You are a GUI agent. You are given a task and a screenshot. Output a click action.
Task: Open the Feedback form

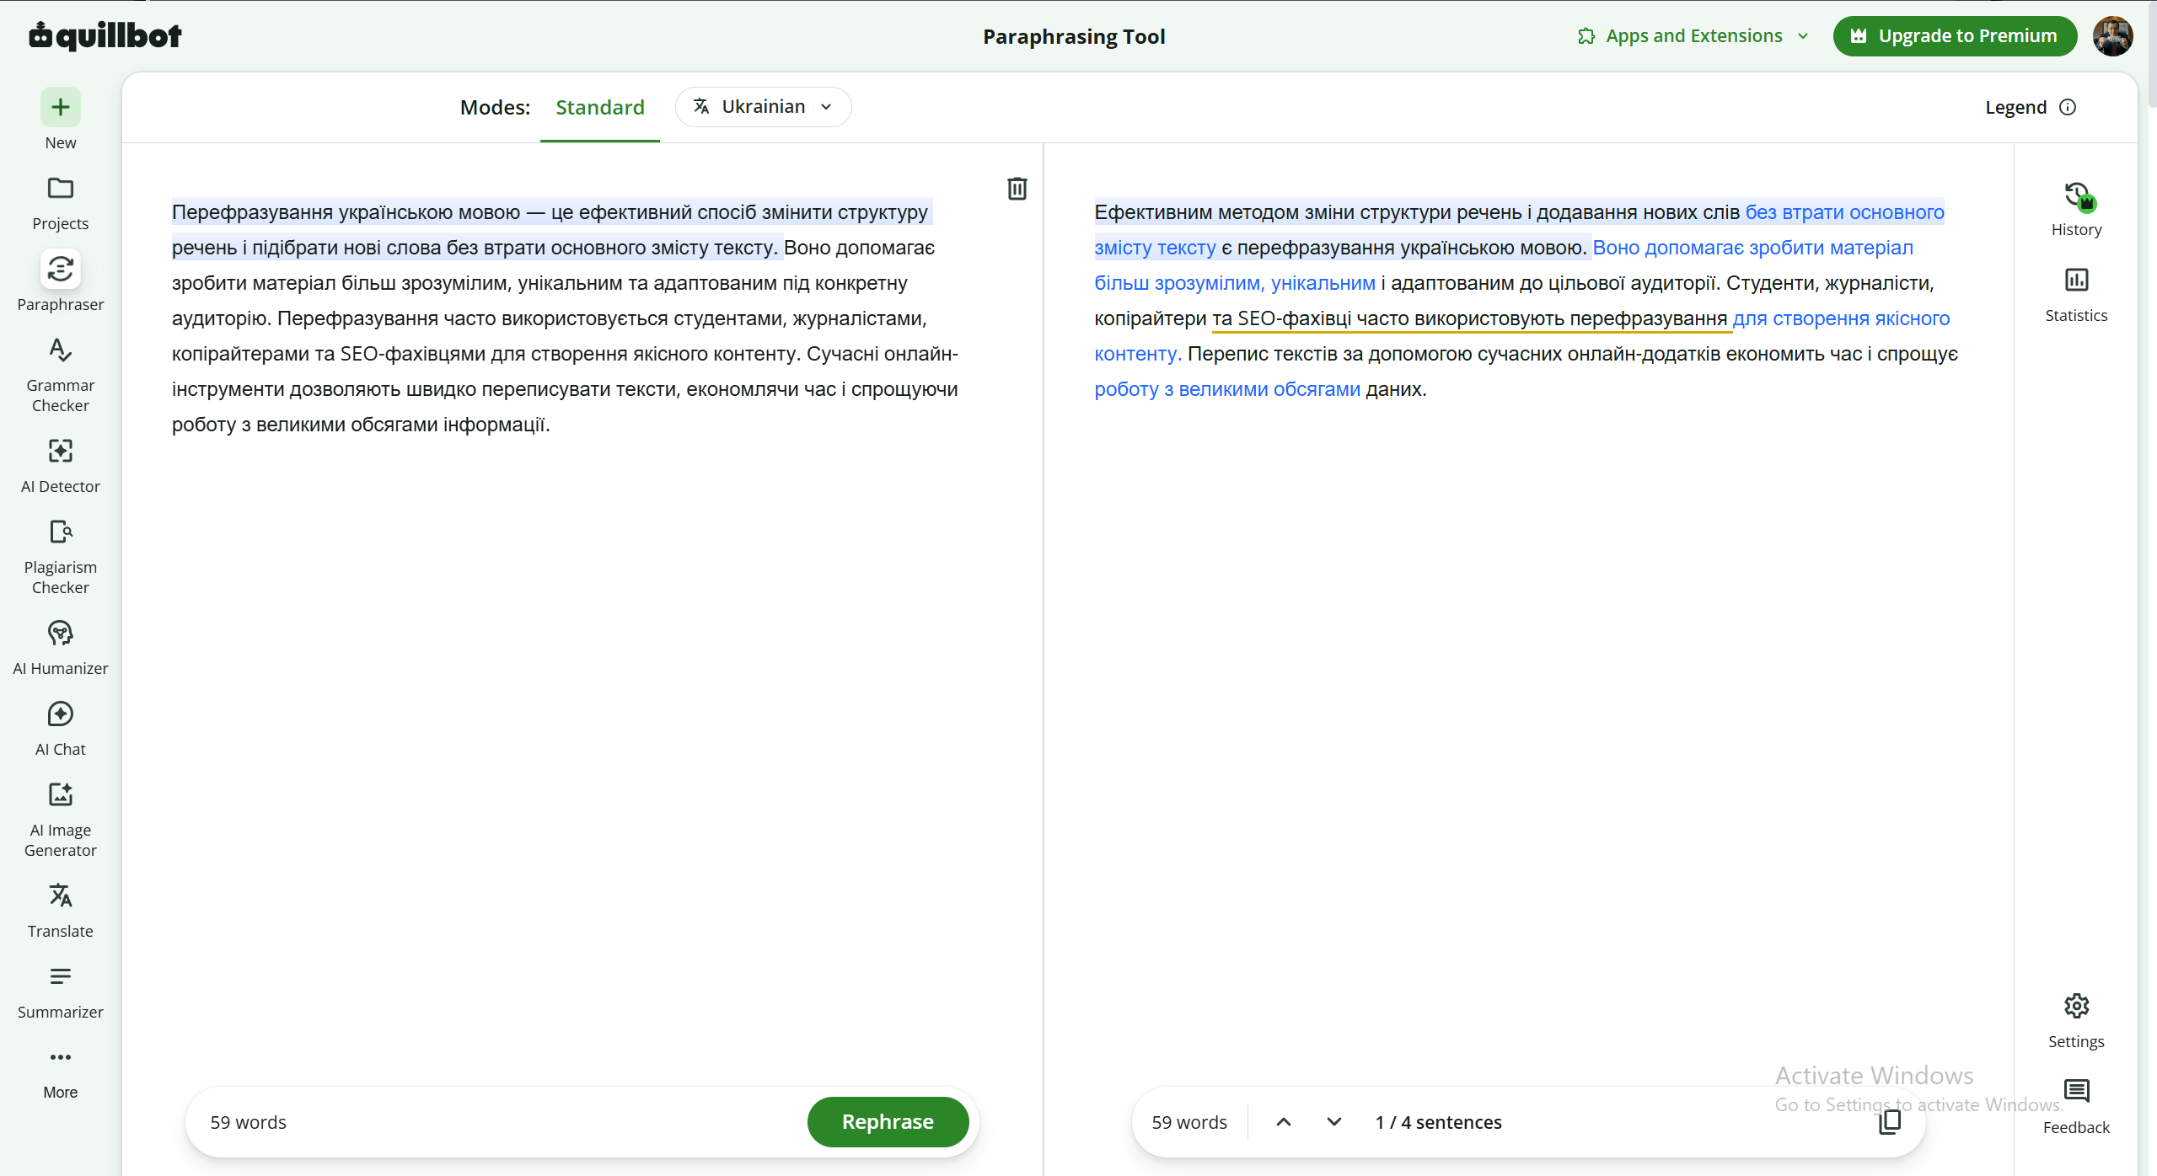[x=2075, y=1107]
